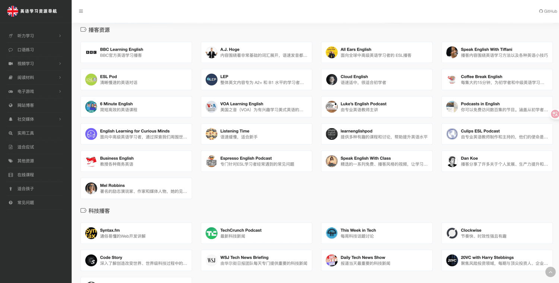Click the BBC Learning English logo icon
The height and width of the screenshot is (283, 559).
[91, 53]
